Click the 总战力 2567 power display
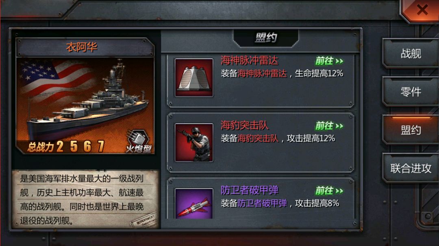 (x=66, y=146)
